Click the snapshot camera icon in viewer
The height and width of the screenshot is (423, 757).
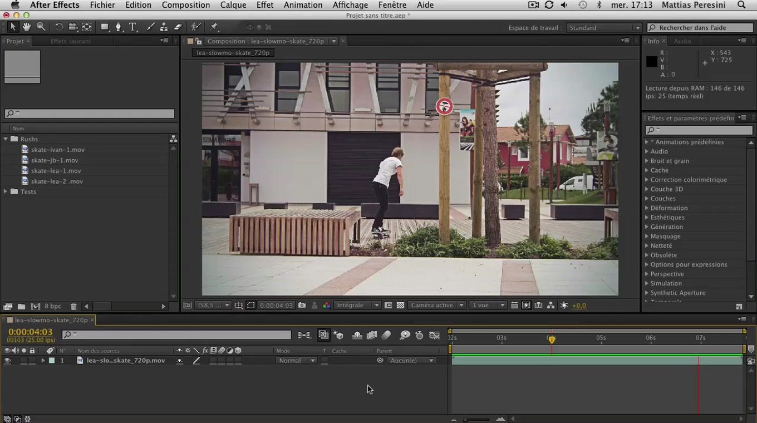click(x=302, y=306)
